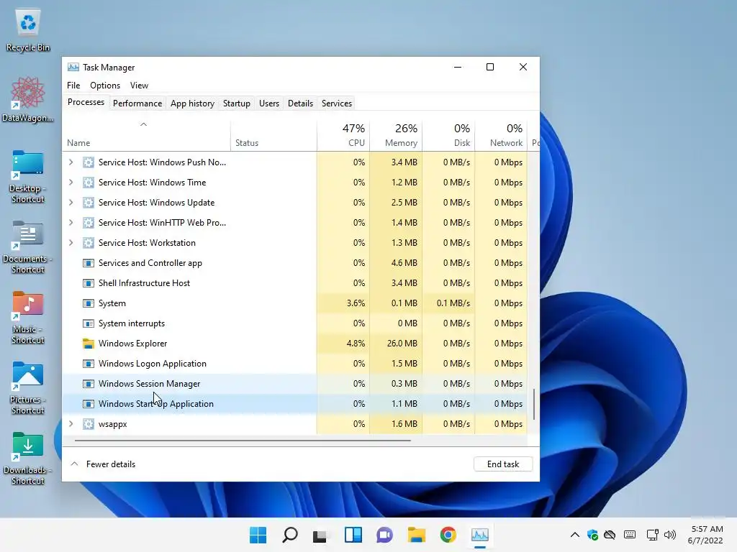737x552 pixels.
Task: Switch to the Startup tab
Action: click(236, 103)
